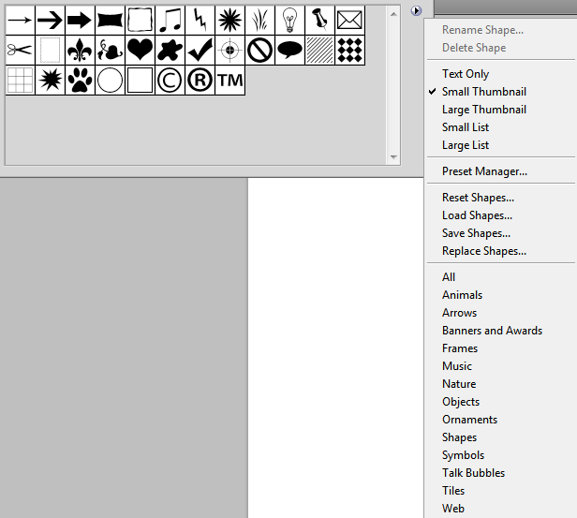The width and height of the screenshot is (577, 518).
Task: Load the Talk Bubbles shape set
Action: 473,473
